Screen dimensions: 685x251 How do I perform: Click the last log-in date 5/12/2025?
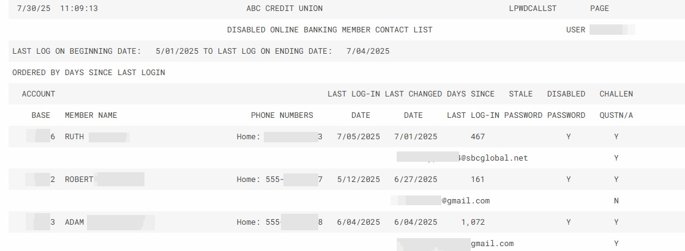pyautogui.click(x=358, y=180)
